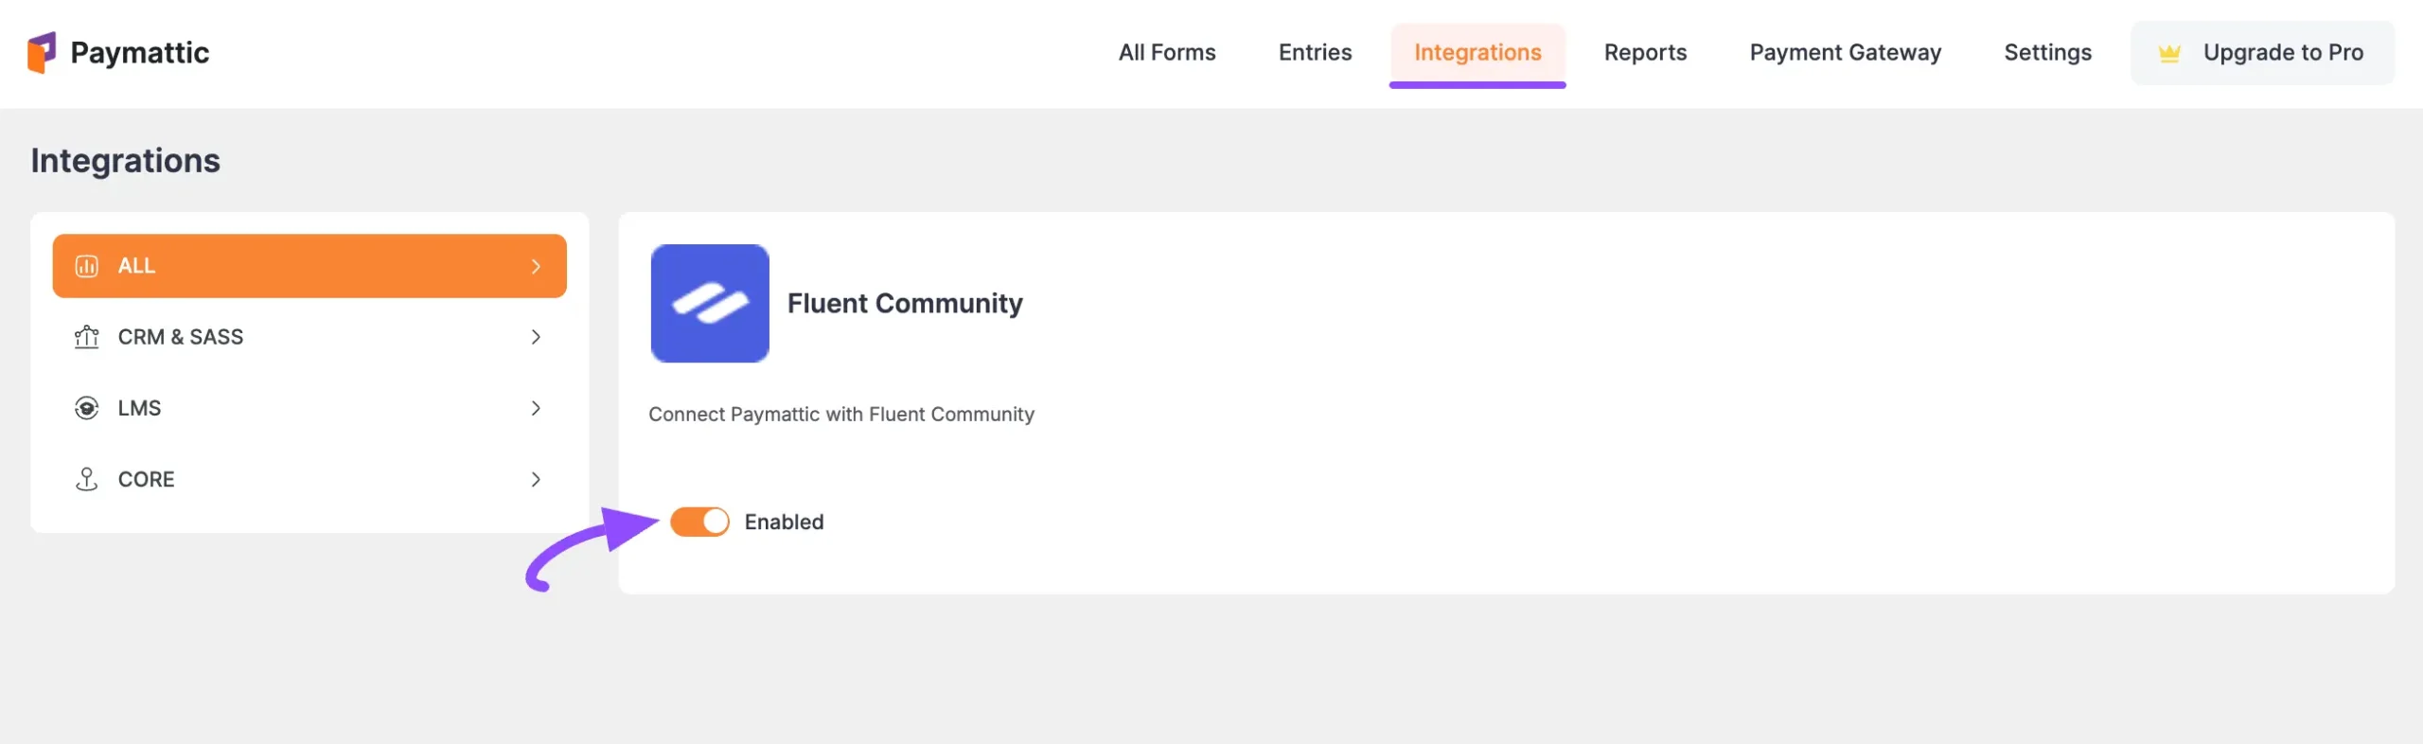Expand the ALL category chevron
Viewport: 2423px width, 744px height.
click(x=536, y=266)
